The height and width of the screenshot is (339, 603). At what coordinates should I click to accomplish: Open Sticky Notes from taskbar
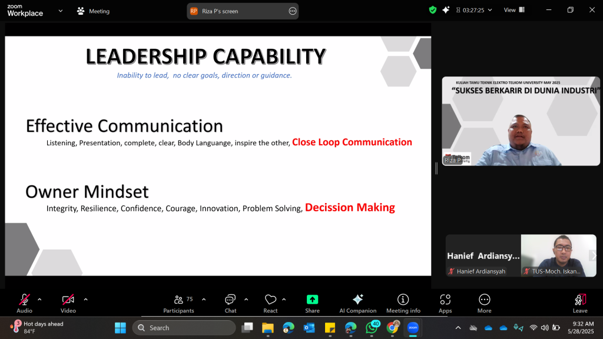(330, 328)
